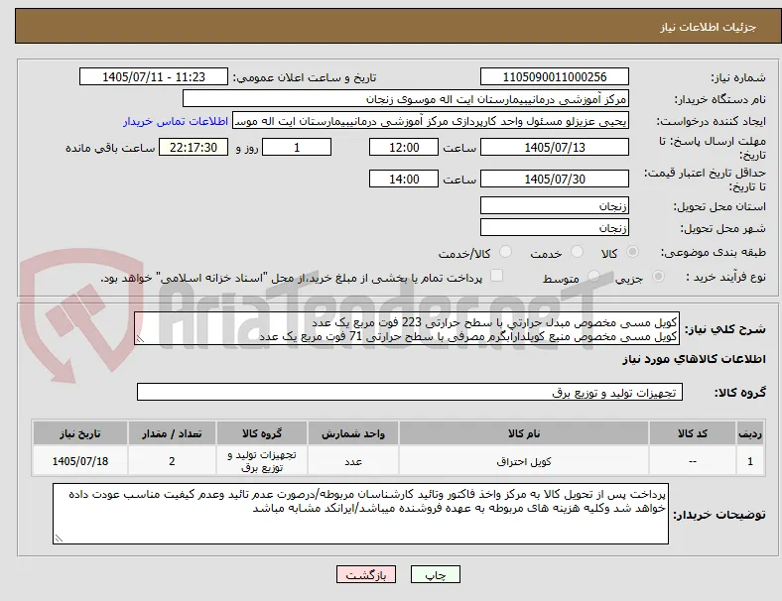Click the deadline time field 12:00
The height and width of the screenshot is (601, 782).
(x=404, y=148)
